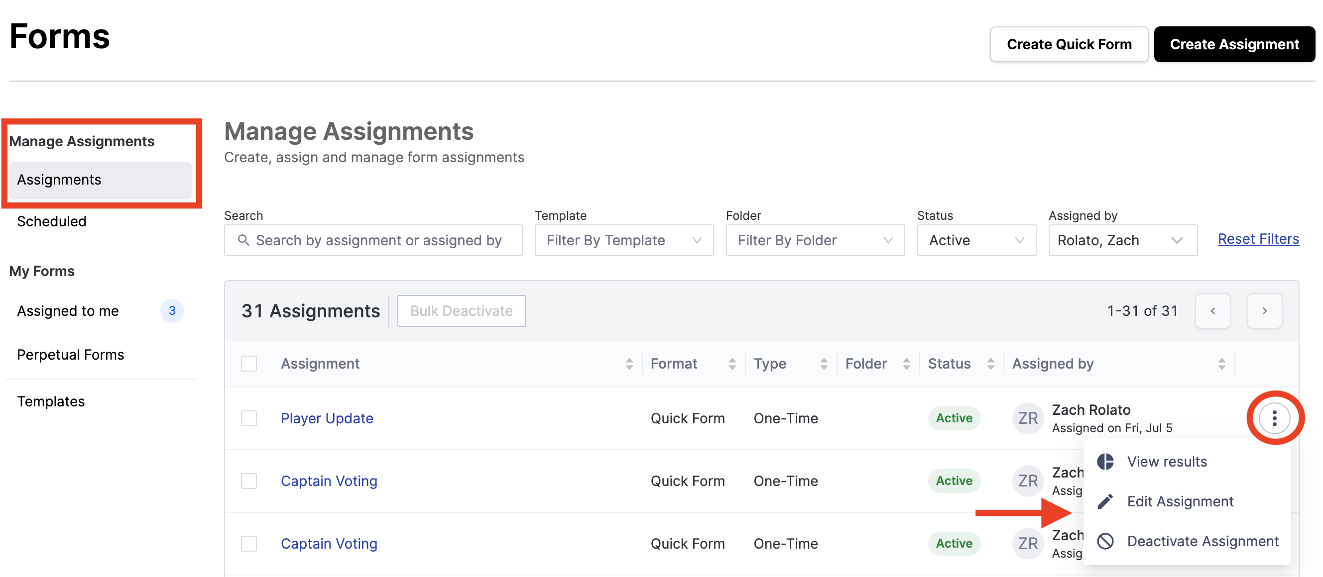Change the Status filter from Active
The height and width of the screenshot is (577, 1323).
pos(976,240)
